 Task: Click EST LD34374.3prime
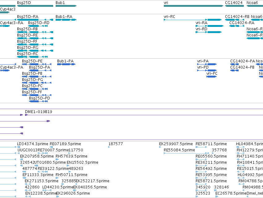(x=19, y=147)
